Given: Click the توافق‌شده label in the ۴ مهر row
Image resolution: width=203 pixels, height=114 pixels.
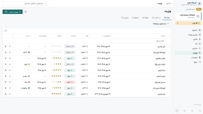Looking at the screenshot, I should [25, 88].
